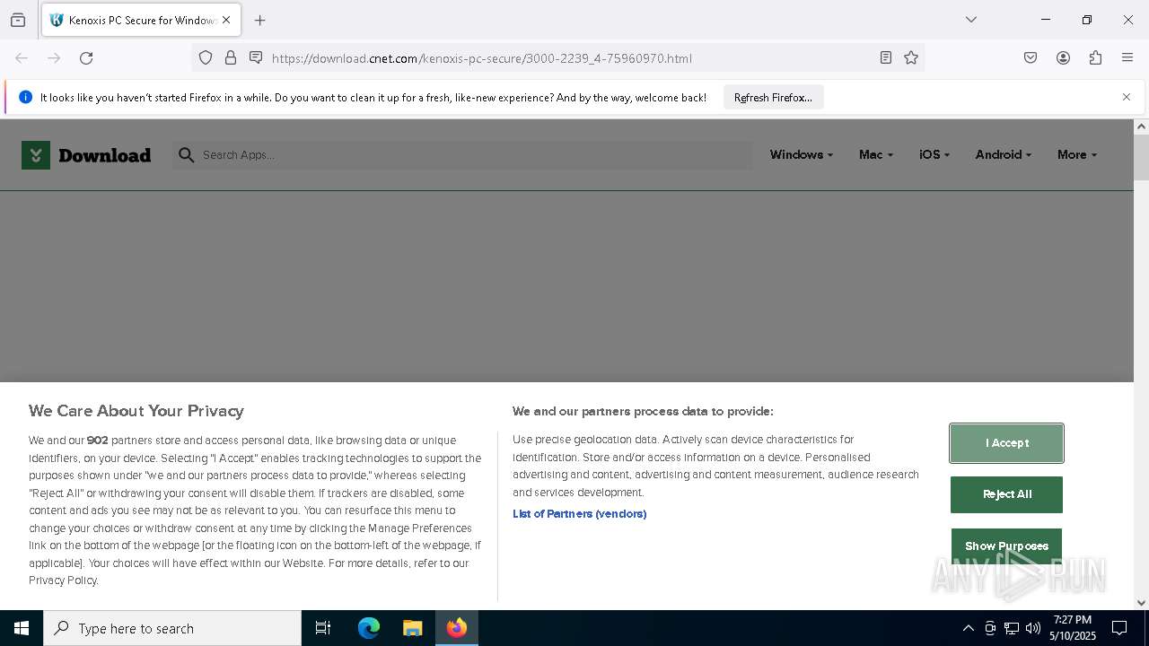Open Firefox View recent browsing icon
This screenshot has width=1149, height=646.
coord(18,20)
